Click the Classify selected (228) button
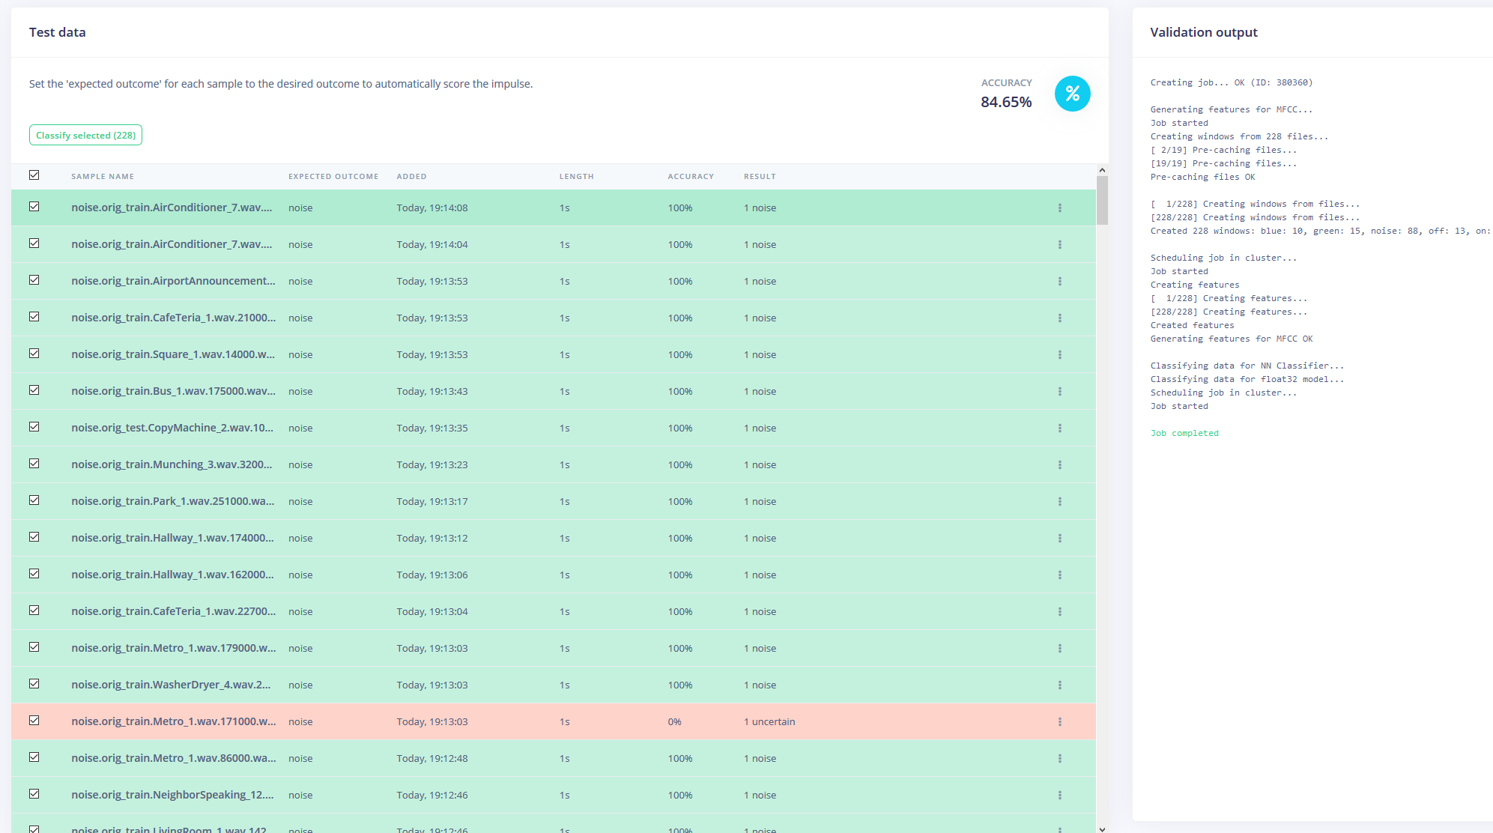The width and height of the screenshot is (1493, 833). [85, 136]
